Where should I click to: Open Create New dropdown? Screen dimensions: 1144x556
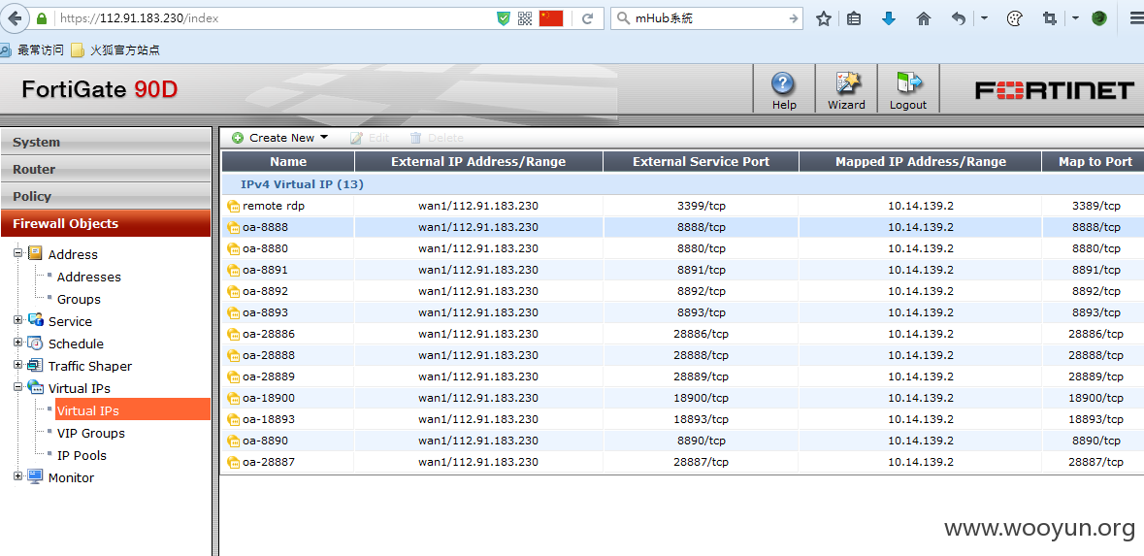click(x=280, y=138)
